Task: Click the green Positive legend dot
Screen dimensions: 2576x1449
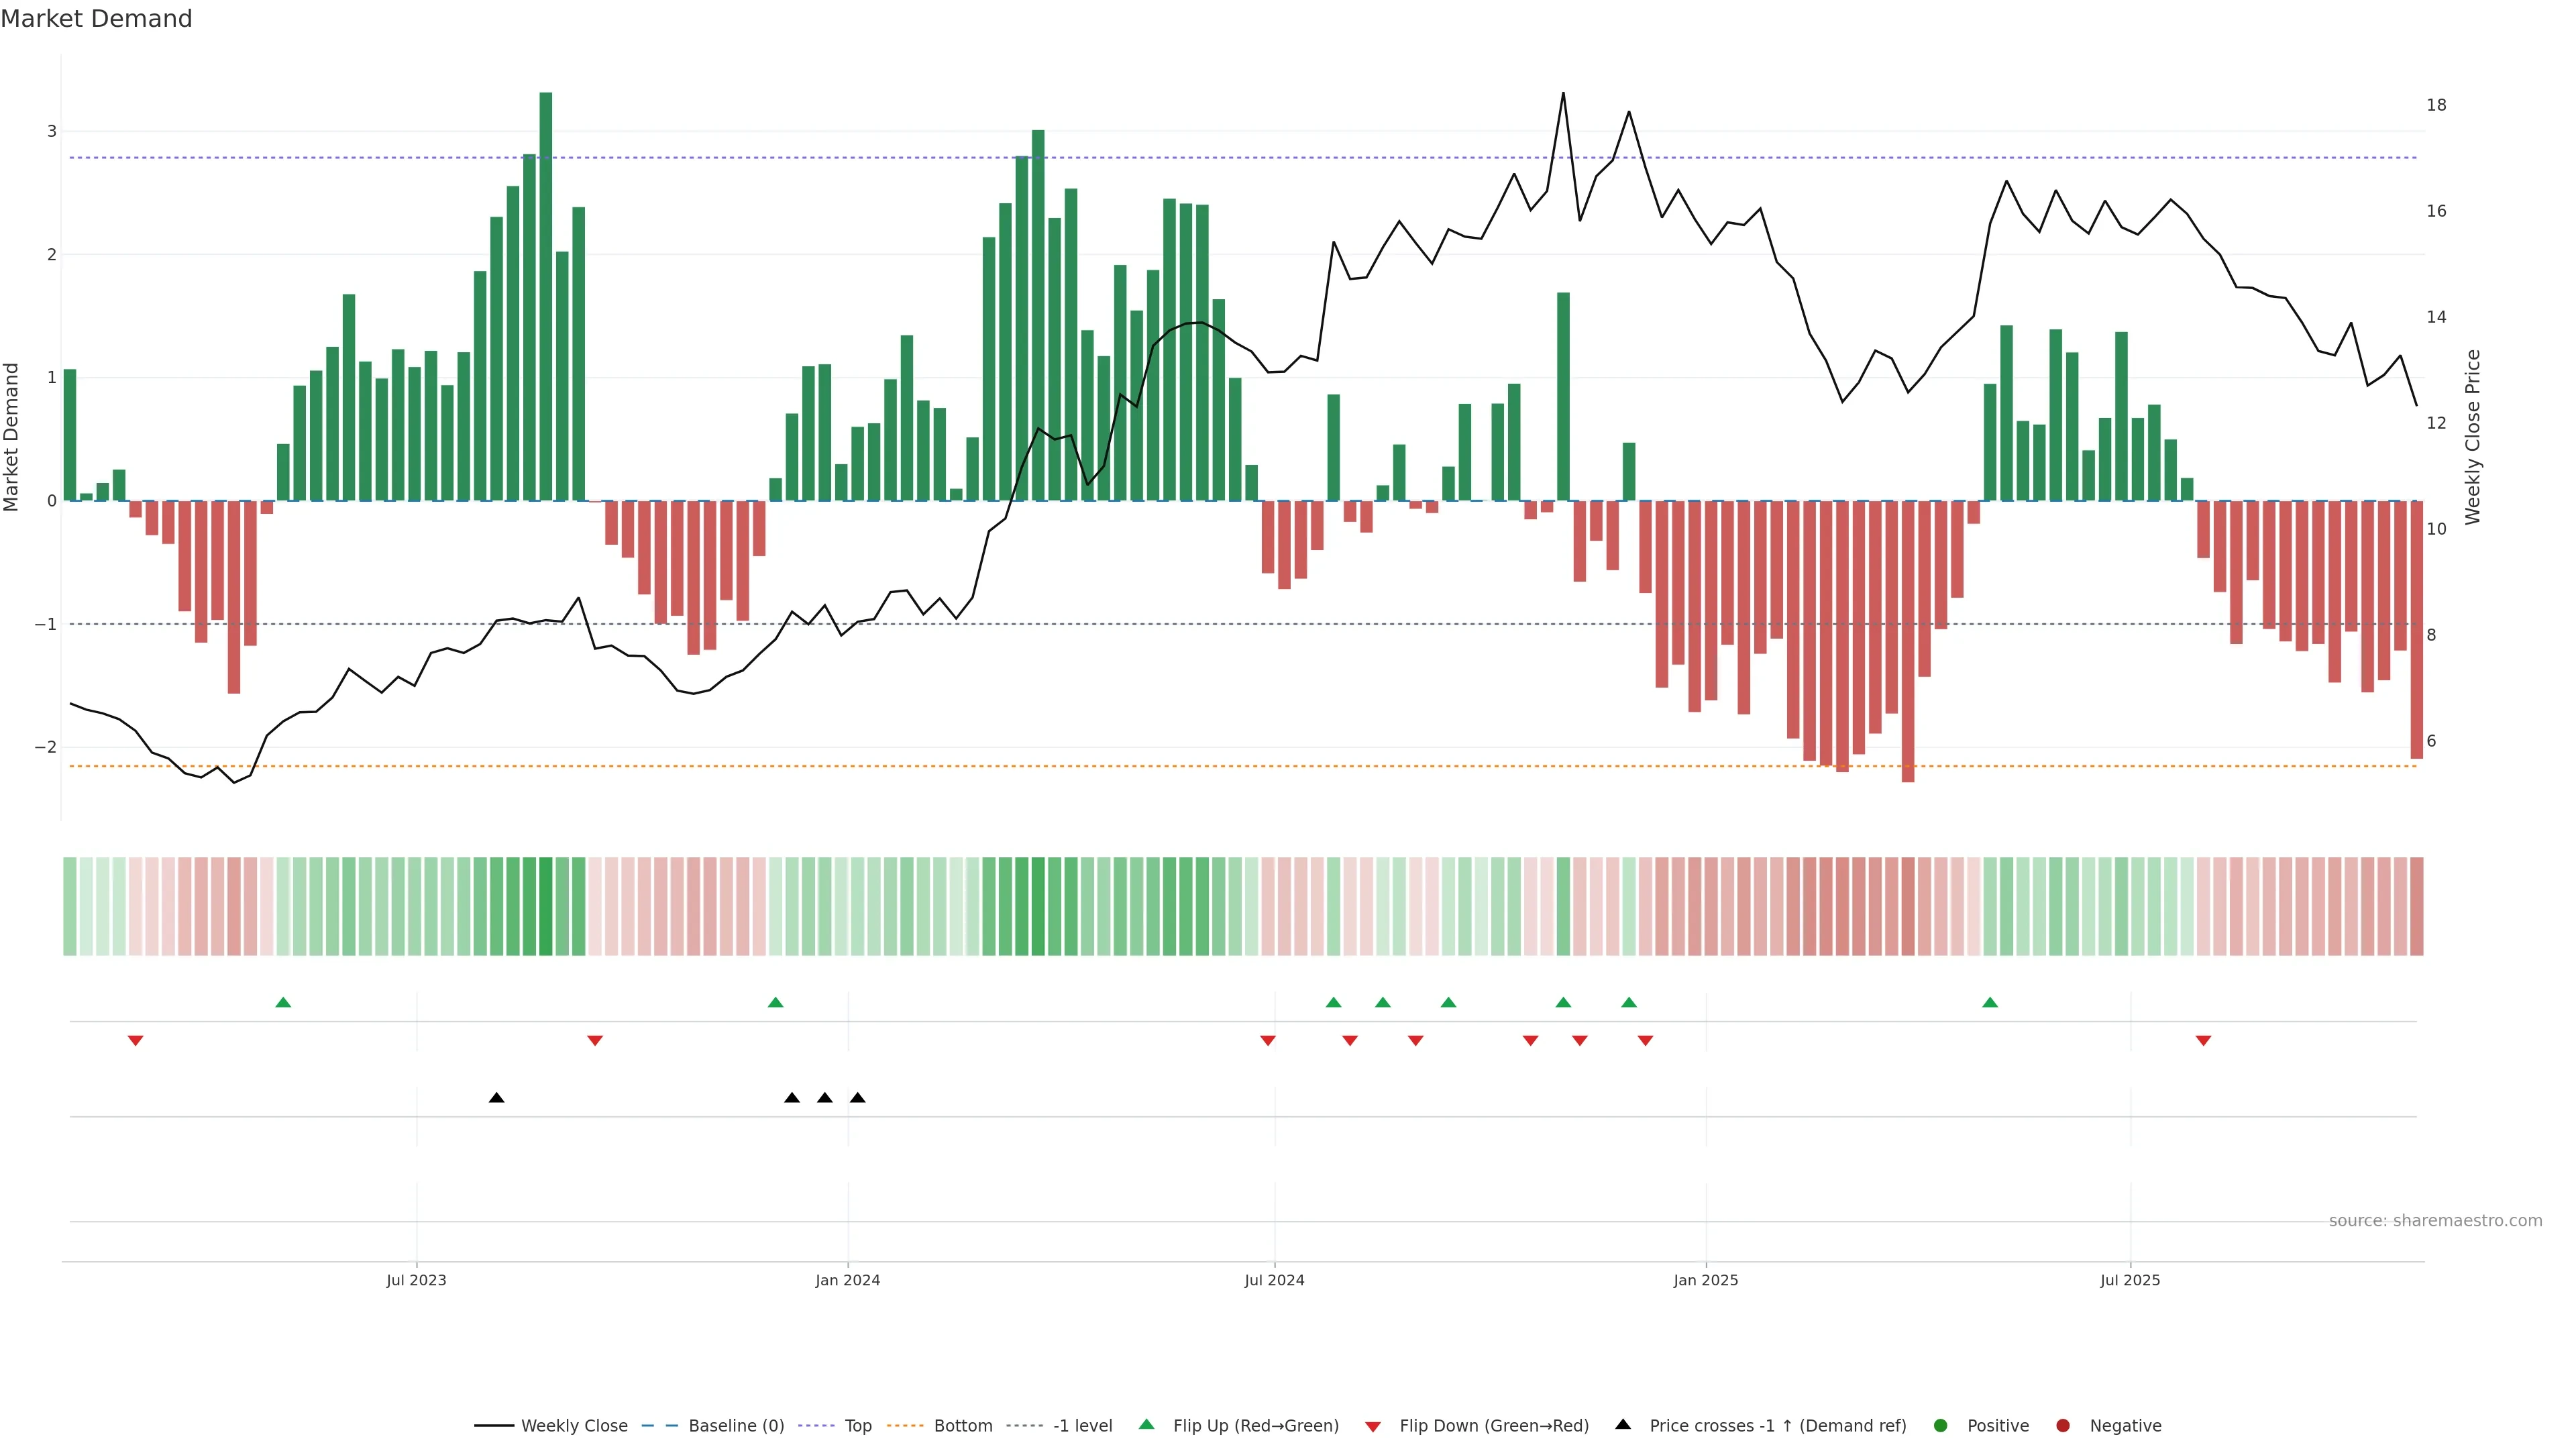Action: click(1941, 1425)
